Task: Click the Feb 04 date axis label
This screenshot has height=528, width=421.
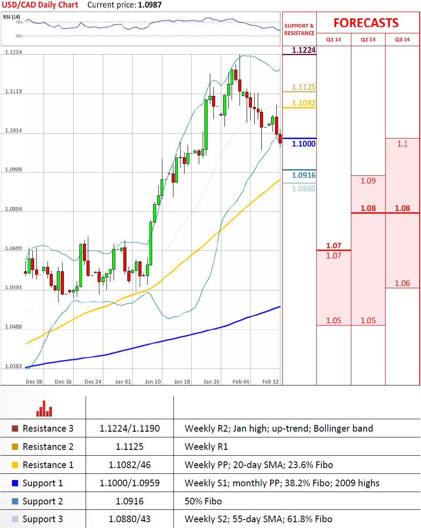Action: [241, 381]
